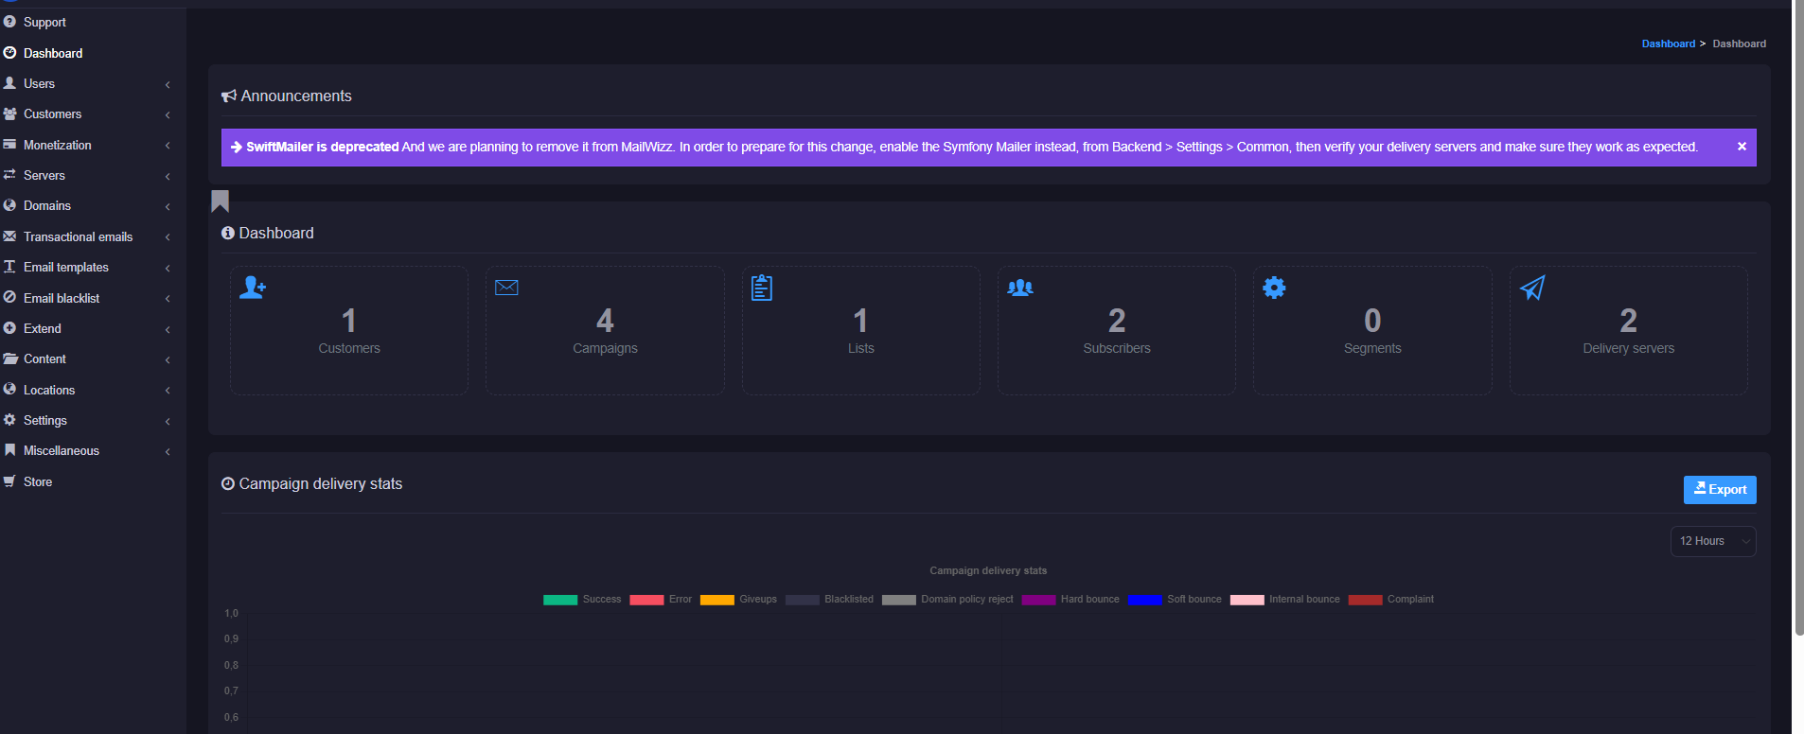Toggle the Hard bounce series in legend

(1070, 600)
